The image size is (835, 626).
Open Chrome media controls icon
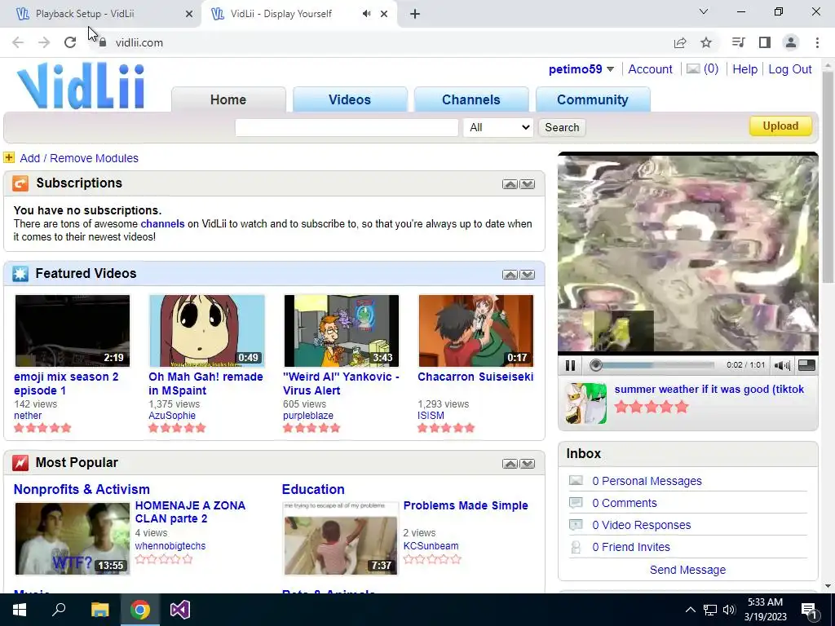(x=738, y=42)
